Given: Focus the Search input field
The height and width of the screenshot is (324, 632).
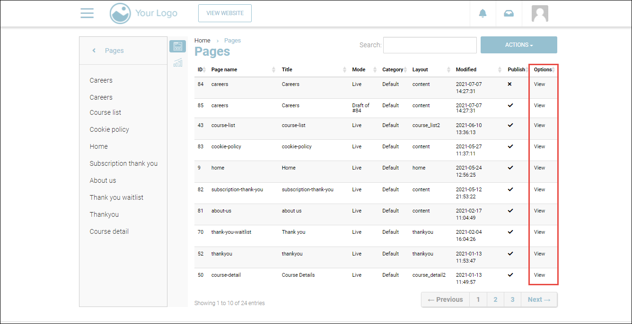Looking at the screenshot, I should (430, 45).
